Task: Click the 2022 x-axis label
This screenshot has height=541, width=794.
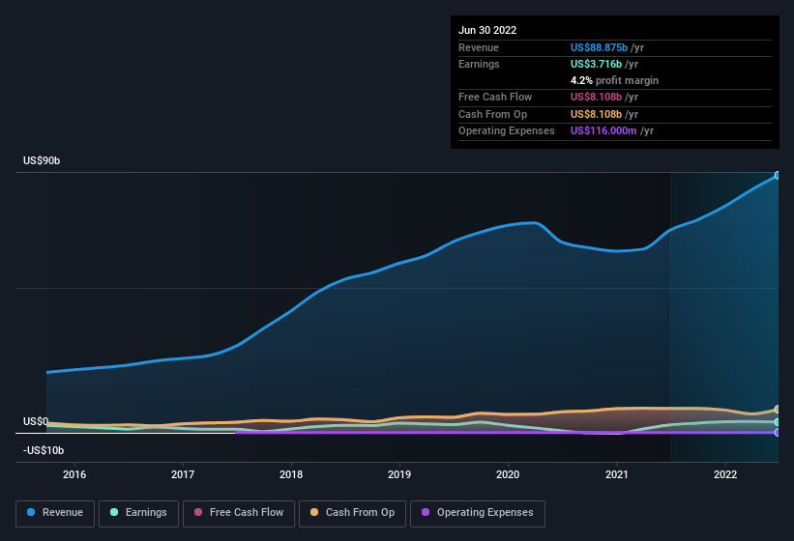Action: click(x=725, y=474)
